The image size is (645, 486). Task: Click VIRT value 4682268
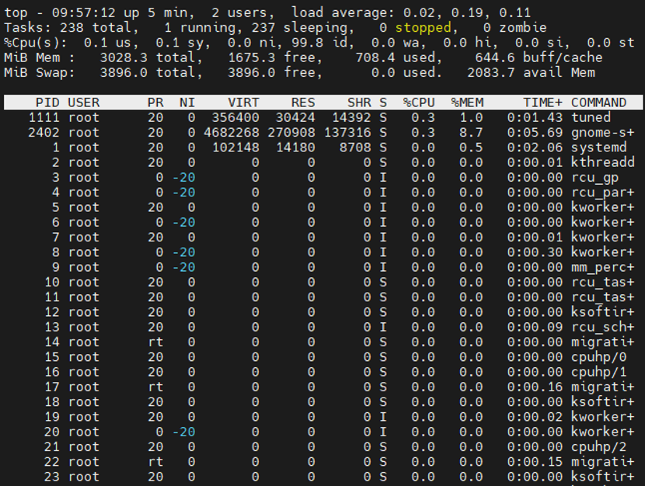pos(232,132)
